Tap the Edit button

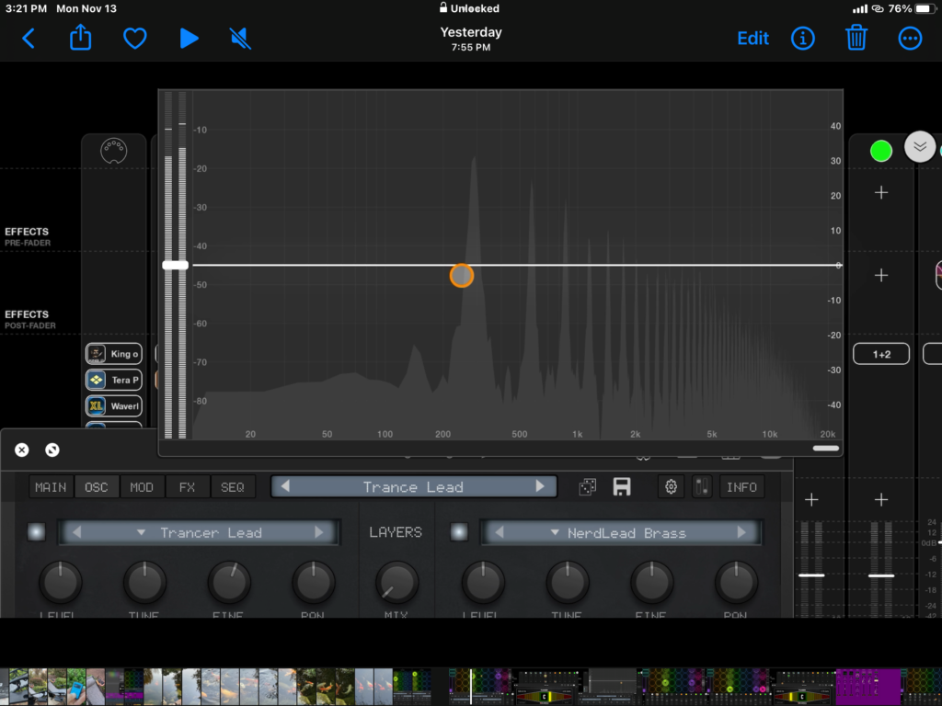coord(752,39)
